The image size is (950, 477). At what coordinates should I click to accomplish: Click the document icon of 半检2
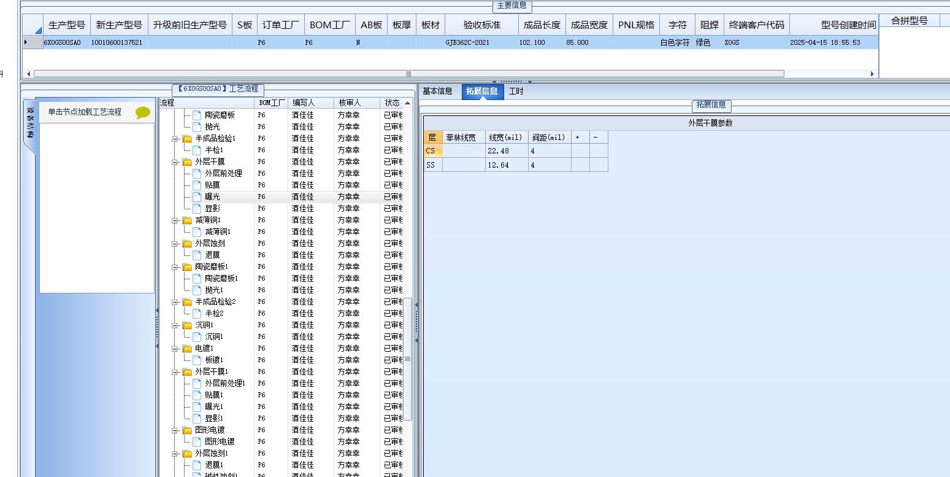point(197,314)
